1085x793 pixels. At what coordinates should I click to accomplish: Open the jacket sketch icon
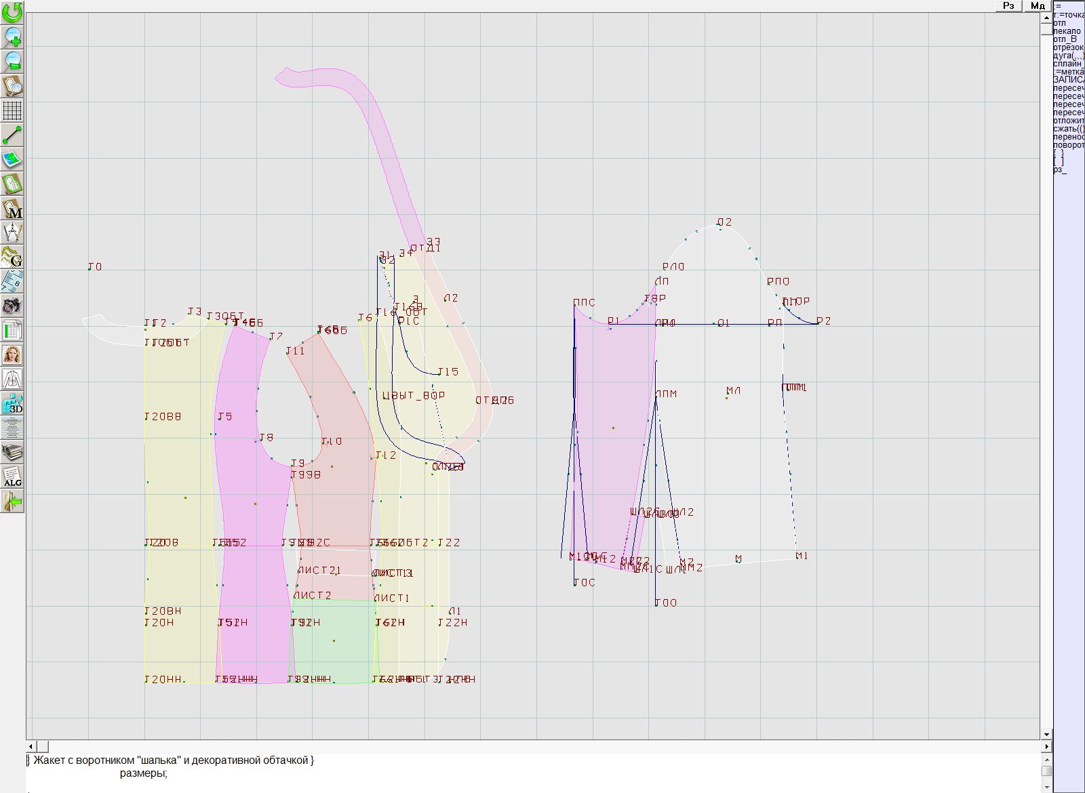click(x=12, y=379)
